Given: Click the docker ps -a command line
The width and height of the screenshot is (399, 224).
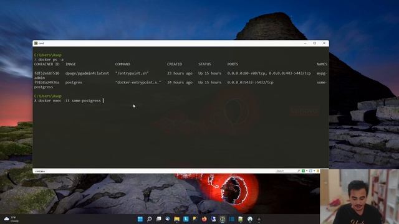Looking at the screenshot, I should (x=49, y=60).
